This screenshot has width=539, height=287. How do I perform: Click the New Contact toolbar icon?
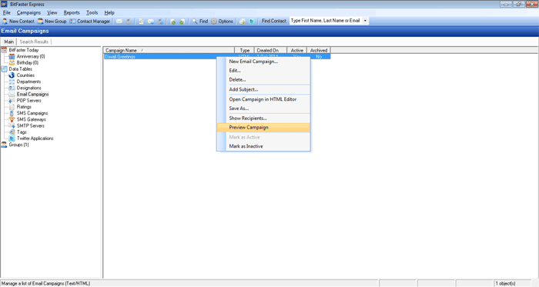18,22
